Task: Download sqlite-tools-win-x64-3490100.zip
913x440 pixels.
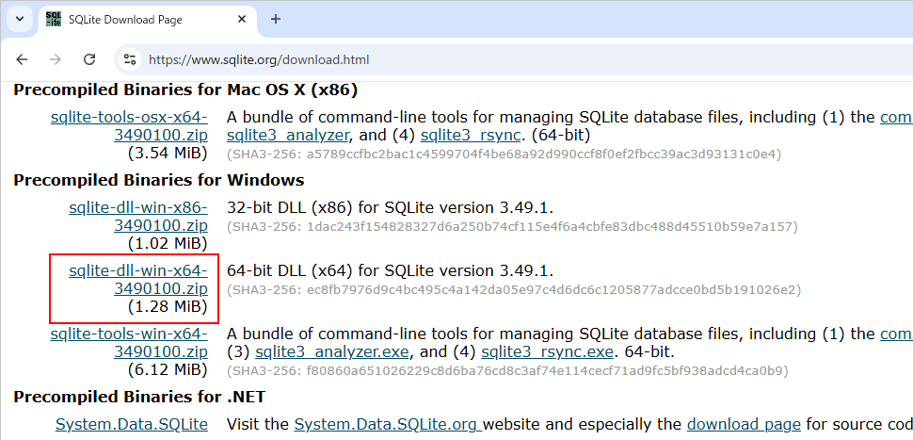Action: (x=129, y=343)
